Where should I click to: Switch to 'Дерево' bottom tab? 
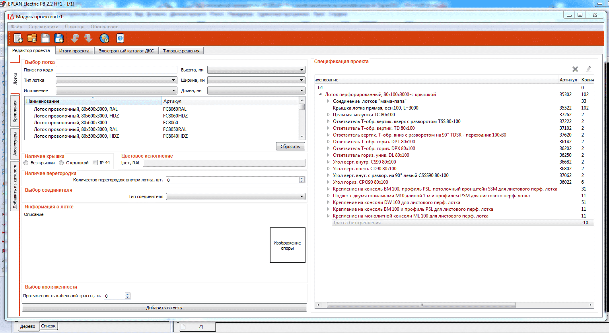point(28,326)
